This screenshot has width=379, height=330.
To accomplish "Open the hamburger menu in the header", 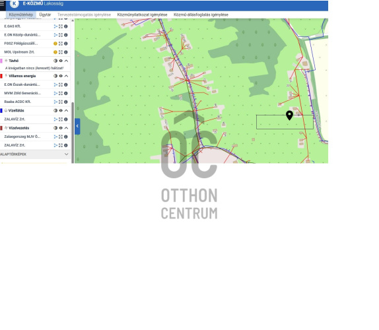I will (2, 4).
